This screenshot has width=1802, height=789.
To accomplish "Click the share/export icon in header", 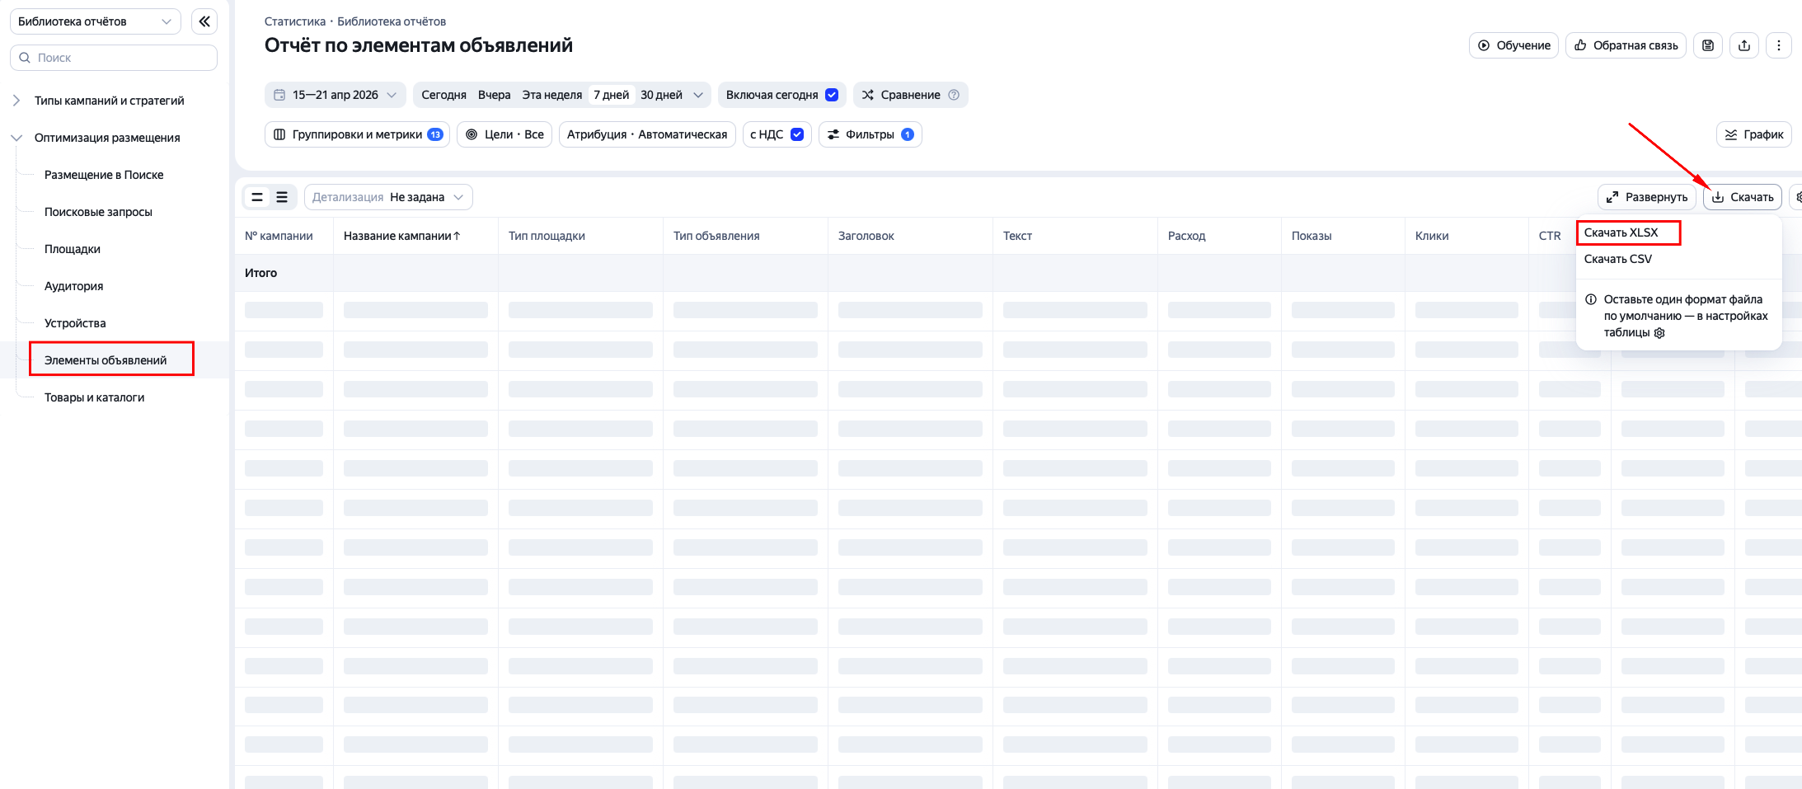I will pos(1743,45).
